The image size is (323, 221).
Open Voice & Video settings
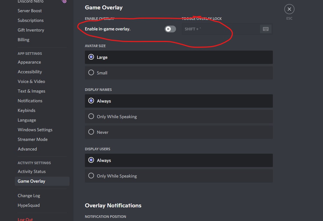pos(31,82)
